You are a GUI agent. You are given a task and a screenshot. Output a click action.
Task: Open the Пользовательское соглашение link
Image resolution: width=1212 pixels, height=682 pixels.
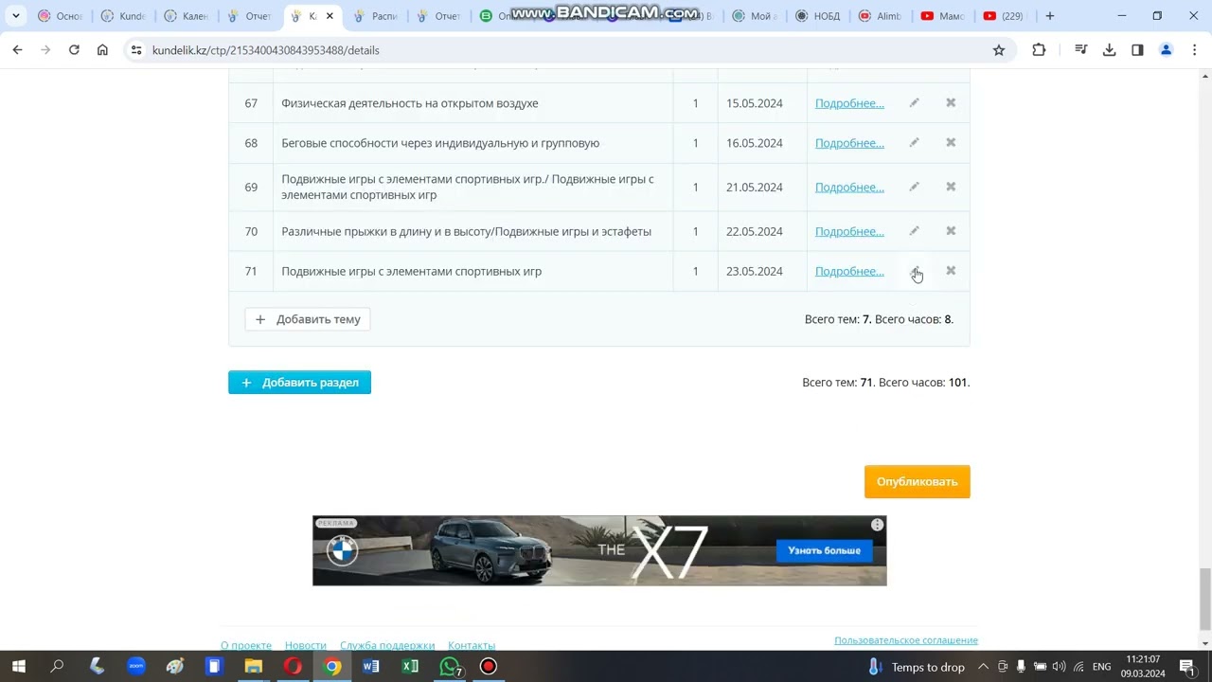pos(906,640)
